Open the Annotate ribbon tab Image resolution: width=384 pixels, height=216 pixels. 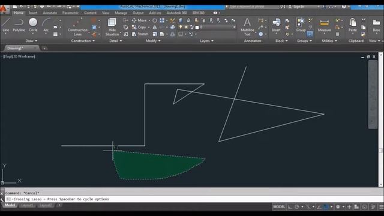point(50,13)
